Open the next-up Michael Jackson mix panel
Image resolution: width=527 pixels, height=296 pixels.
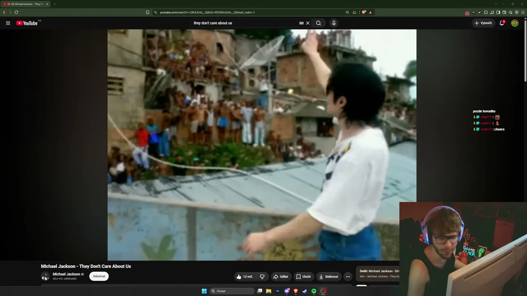click(x=378, y=273)
